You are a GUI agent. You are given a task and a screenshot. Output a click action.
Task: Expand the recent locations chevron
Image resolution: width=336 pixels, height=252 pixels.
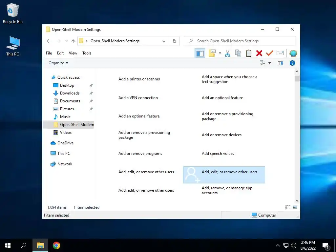(66, 41)
